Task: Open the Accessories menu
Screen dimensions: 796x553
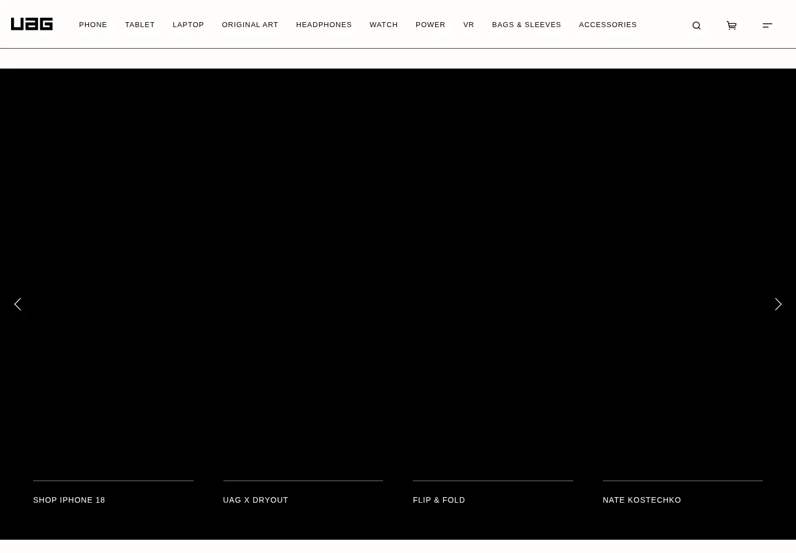Action: click(x=608, y=25)
